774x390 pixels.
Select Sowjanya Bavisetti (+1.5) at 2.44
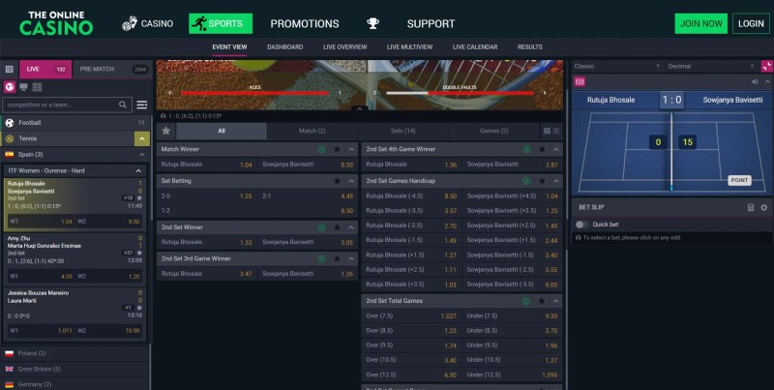pos(512,240)
